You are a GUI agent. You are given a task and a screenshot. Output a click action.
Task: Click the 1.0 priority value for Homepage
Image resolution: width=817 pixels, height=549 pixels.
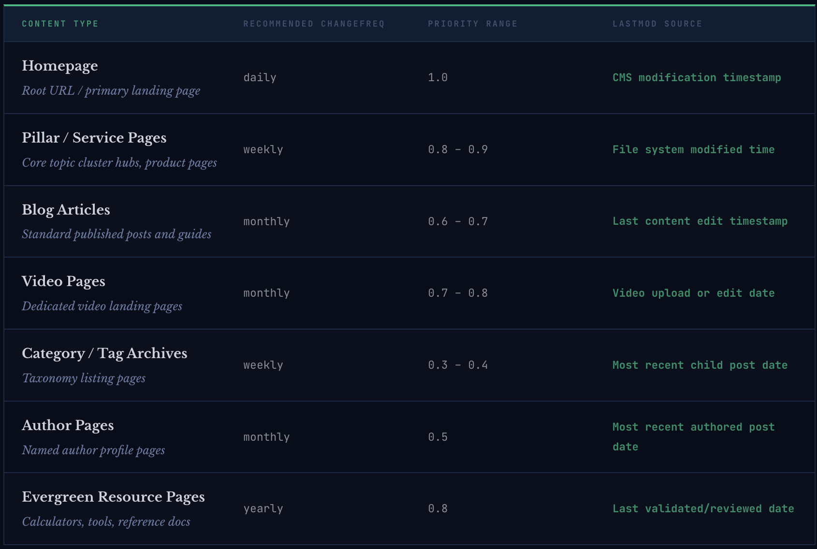pos(438,77)
